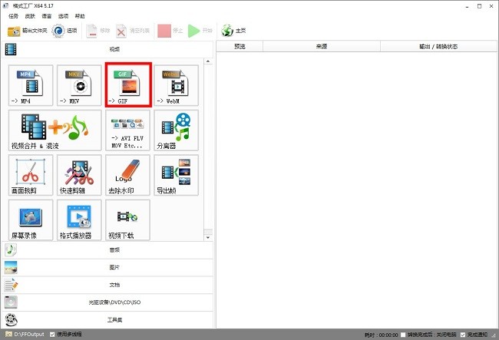Open the 帮助 menu
Image resolution: width=499 pixels, height=340 pixels.
[80, 15]
